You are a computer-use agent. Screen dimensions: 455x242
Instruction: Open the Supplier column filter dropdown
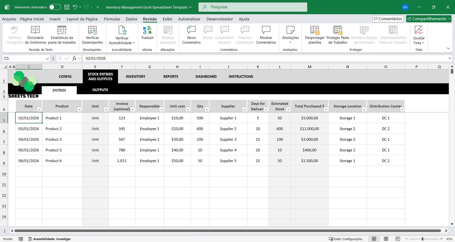click(x=244, y=110)
